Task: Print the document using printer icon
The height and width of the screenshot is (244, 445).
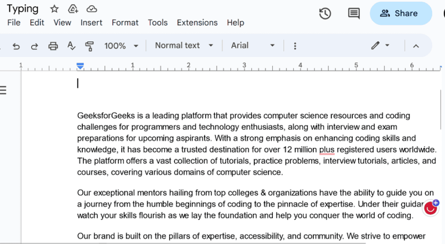Action: click(x=53, y=46)
